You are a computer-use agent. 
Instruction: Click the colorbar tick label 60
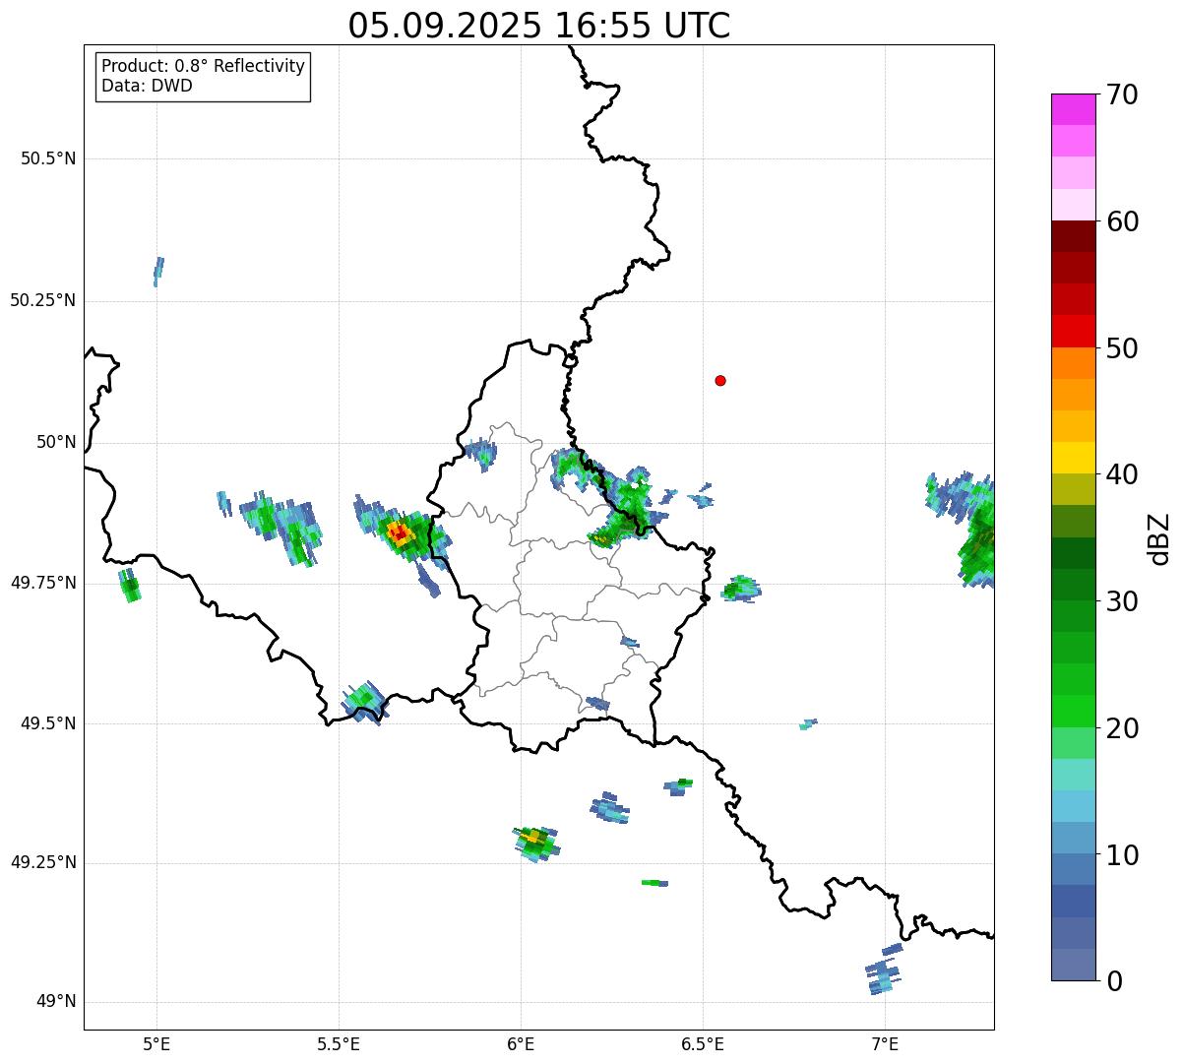click(1121, 221)
